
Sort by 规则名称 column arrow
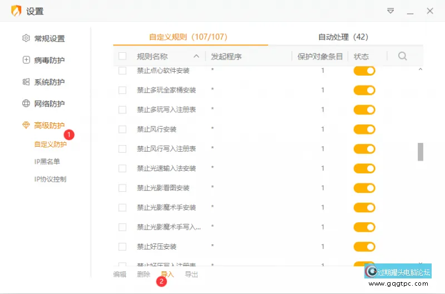[x=196, y=56]
